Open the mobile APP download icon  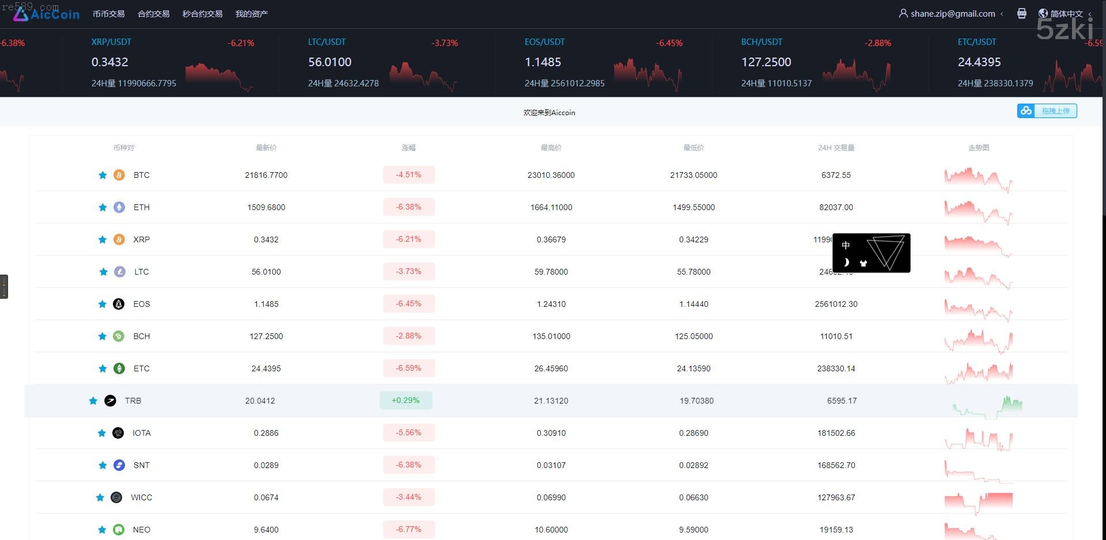[1021, 13]
